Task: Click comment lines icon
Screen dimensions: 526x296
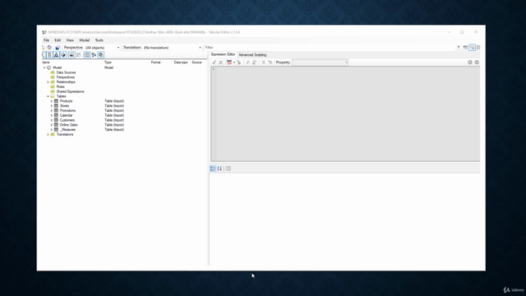Action: 263,62
